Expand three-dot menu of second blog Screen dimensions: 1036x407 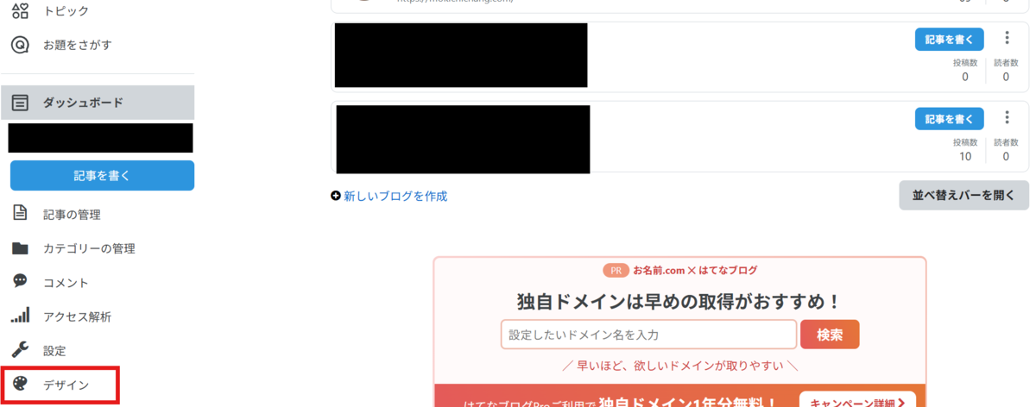point(1007,118)
